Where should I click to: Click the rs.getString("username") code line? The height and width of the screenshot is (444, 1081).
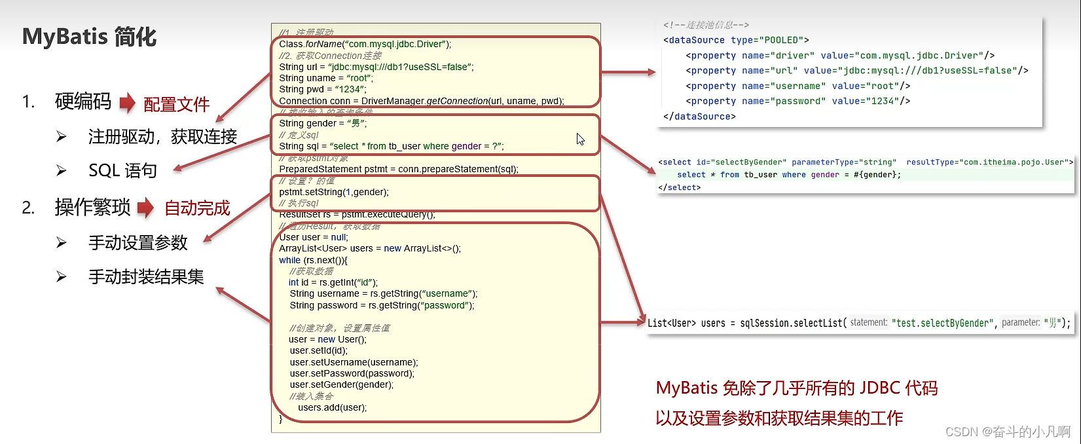[384, 293]
